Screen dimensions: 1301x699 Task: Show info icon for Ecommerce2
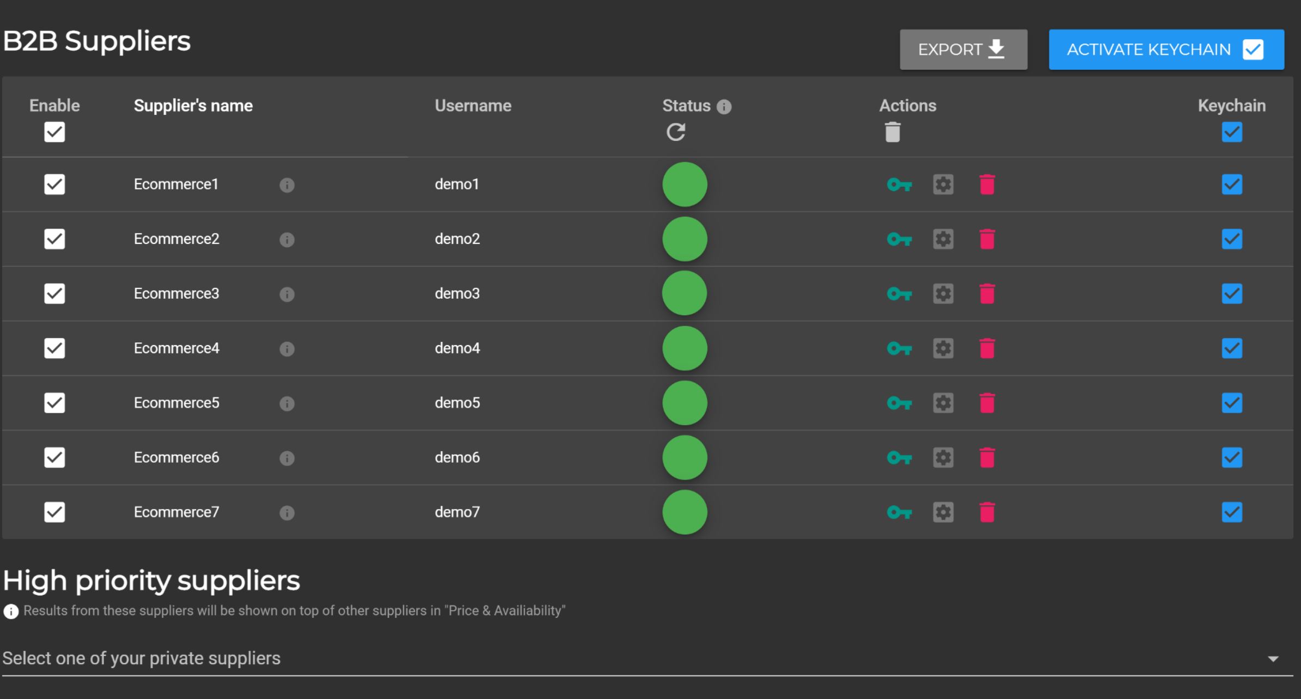click(287, 240)
